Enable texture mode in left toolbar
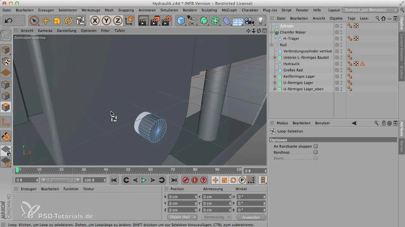The height and width of the screenshot is (227, 405). [6, 61]
